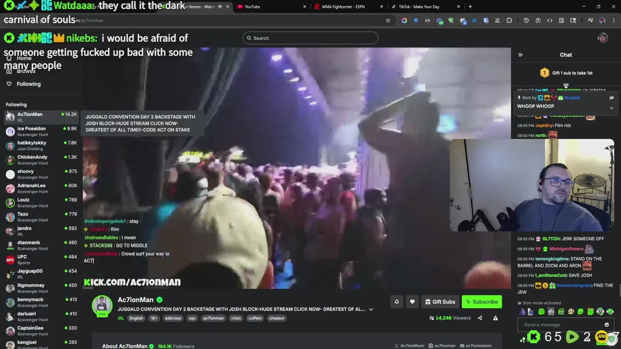Screen dimensions: 621x349
Task: Open Louiz channel in sidebar
Action: 41,203
